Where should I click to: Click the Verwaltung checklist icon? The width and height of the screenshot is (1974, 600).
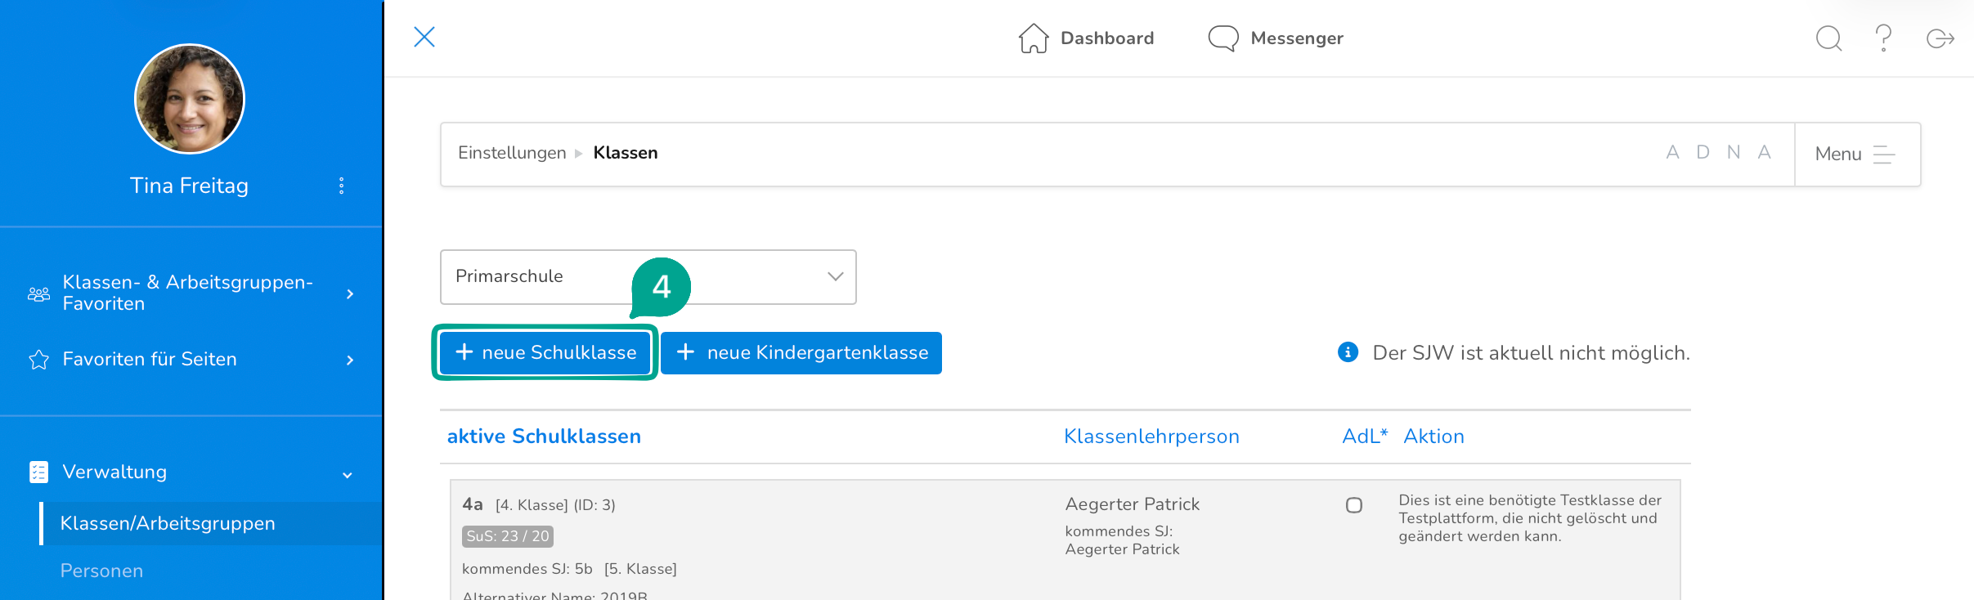(38, 472)
